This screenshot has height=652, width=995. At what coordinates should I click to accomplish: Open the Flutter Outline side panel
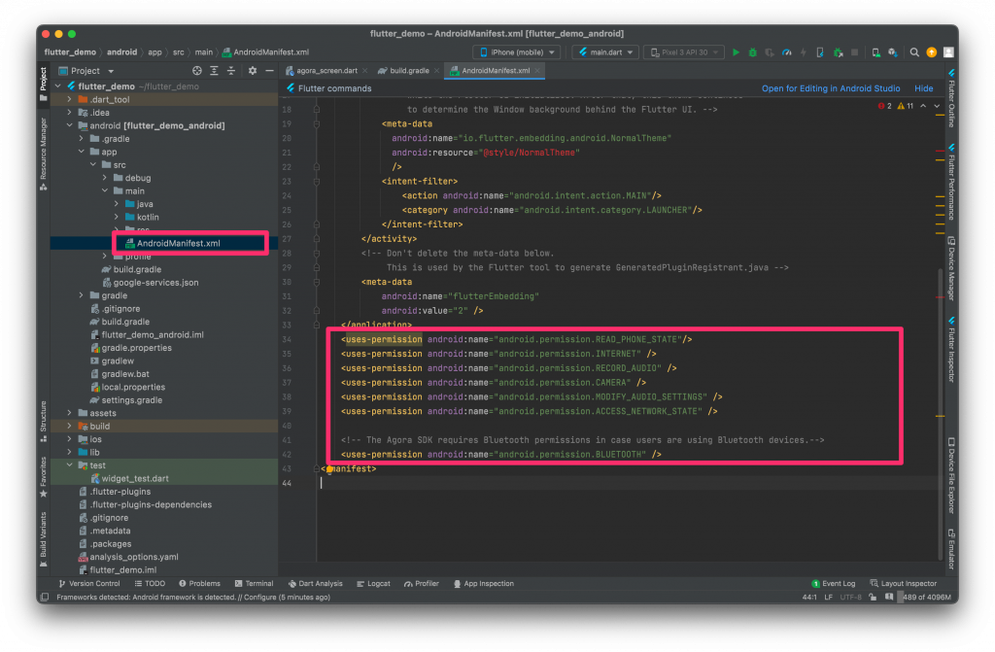point(951,99)
